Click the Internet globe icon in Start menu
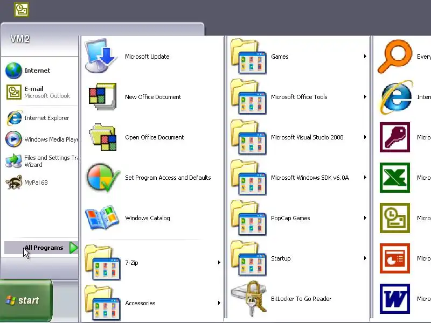 (x=14, y=71)
